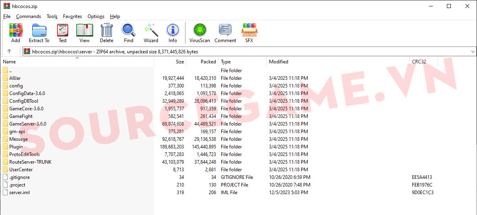Create SFX self-extracting archive
This screenshot has height=215, width=477.
point(249,32)
